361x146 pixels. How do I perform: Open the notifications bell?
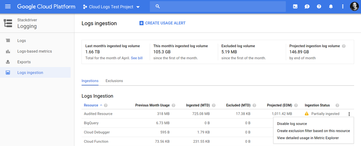[x=331, y=7]
